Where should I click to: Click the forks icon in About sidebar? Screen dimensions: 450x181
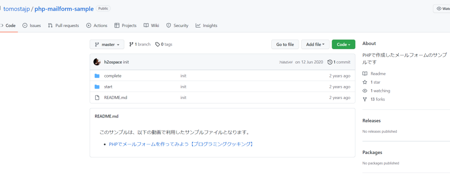point(365,100)
